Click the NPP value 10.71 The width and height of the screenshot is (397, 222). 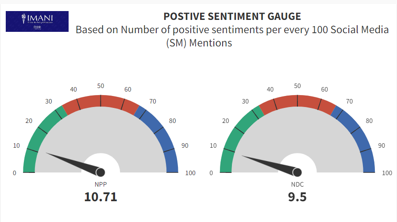pos(101,197)
